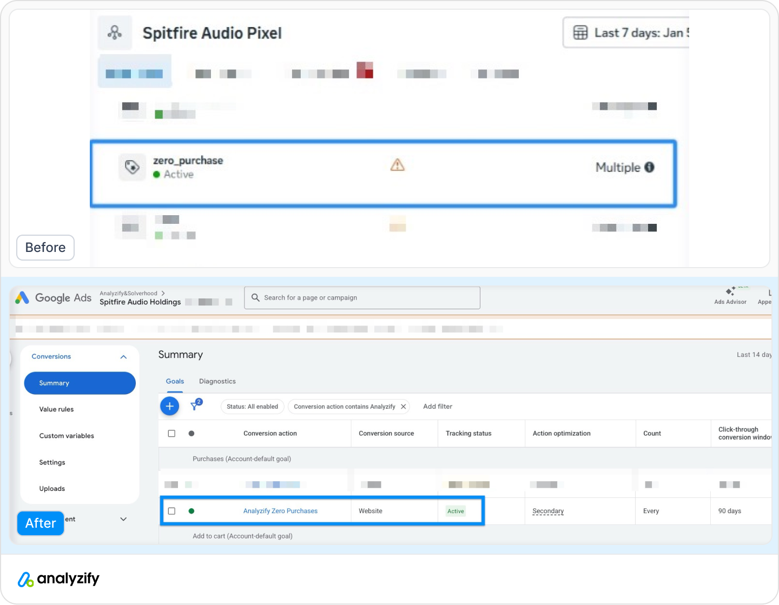Screen dimensions: 779x605
Task: Go to Uploads in sidebar
Action: [52, 489]
